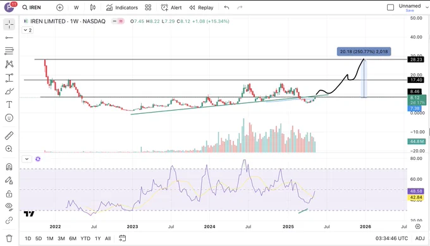Viewport: 430px width, 246px height.
Task: Open the Indicators dialog
Action: point(122,8)
